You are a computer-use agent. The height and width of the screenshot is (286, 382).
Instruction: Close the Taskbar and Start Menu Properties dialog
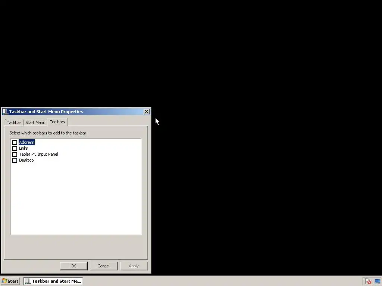(x=146, y=112)
